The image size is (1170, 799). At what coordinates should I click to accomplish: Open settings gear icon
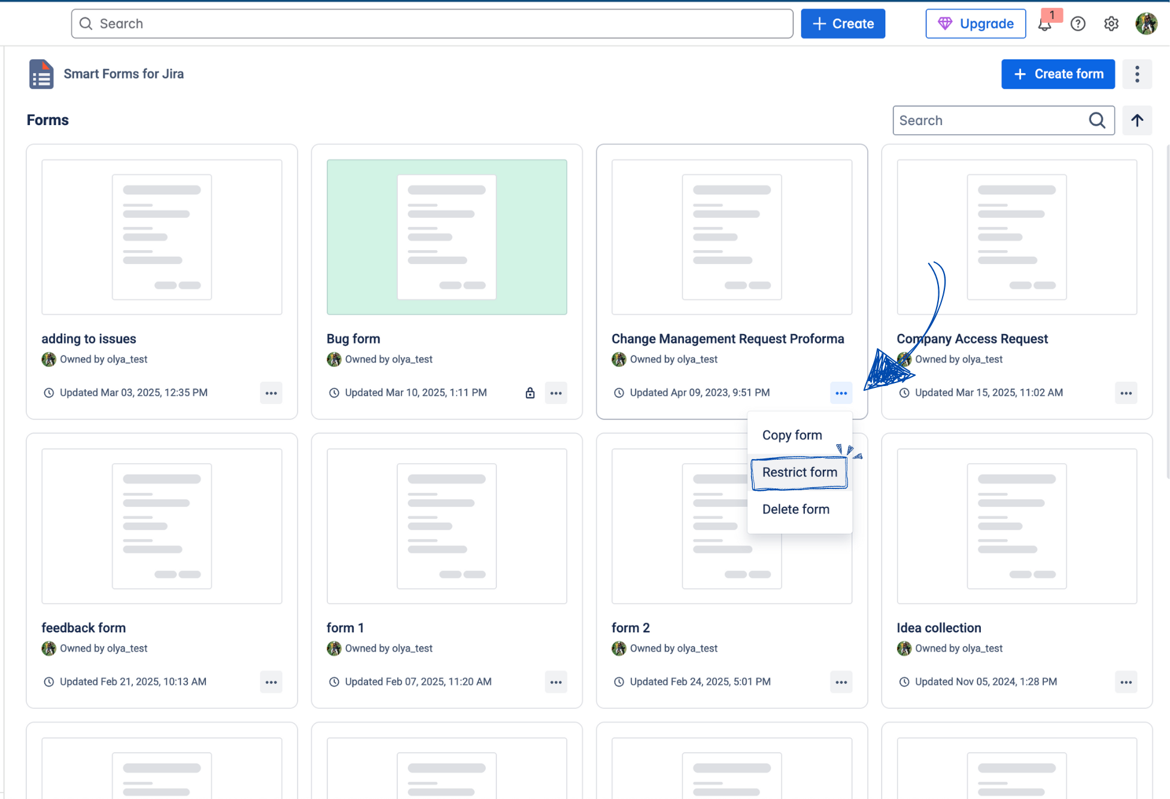coord(1111,24)
